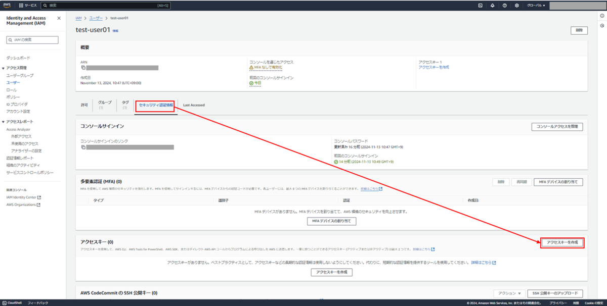
Task: Click the 情報 link beside test-user01
Action: [115, 31]
